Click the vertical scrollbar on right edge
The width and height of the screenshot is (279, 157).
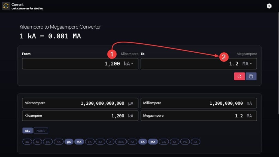coord(278,63)
